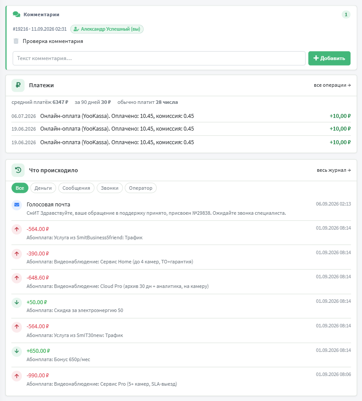Open the все операции link
The width and height of the screenshot is (362, 401).
point(332,85)
